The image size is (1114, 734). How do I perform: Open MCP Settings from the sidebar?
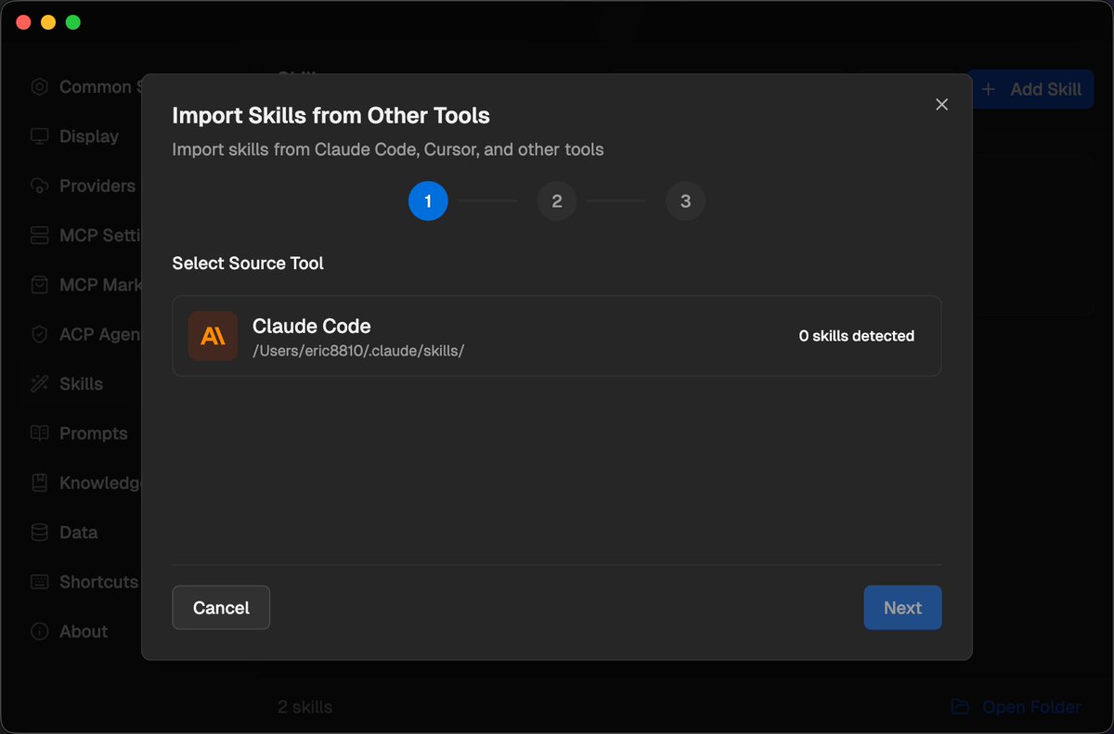pos(39,235)
